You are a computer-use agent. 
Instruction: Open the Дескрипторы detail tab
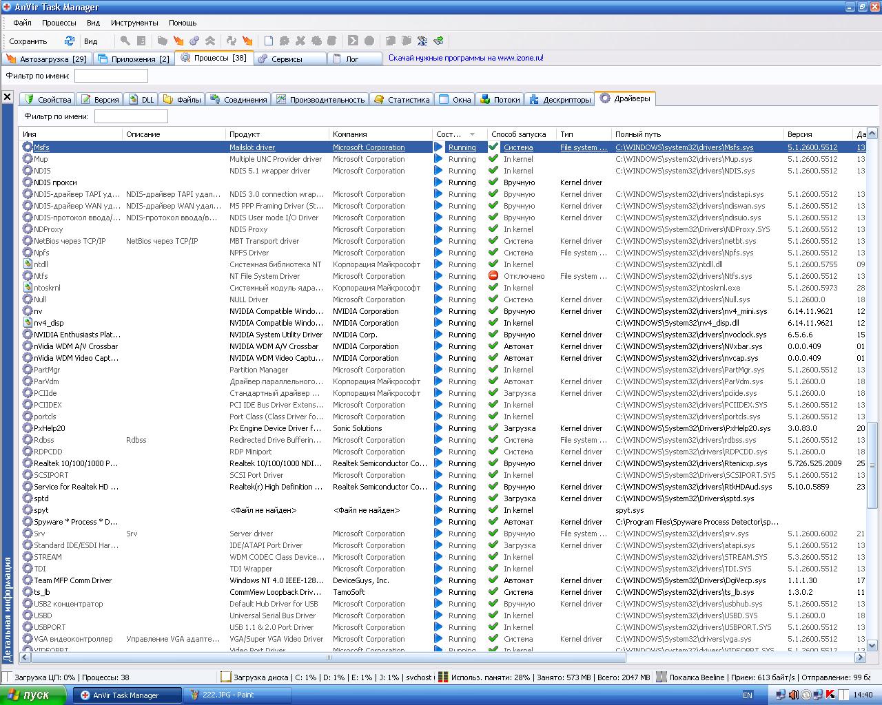pyautogui.click(x=560, y=100)
